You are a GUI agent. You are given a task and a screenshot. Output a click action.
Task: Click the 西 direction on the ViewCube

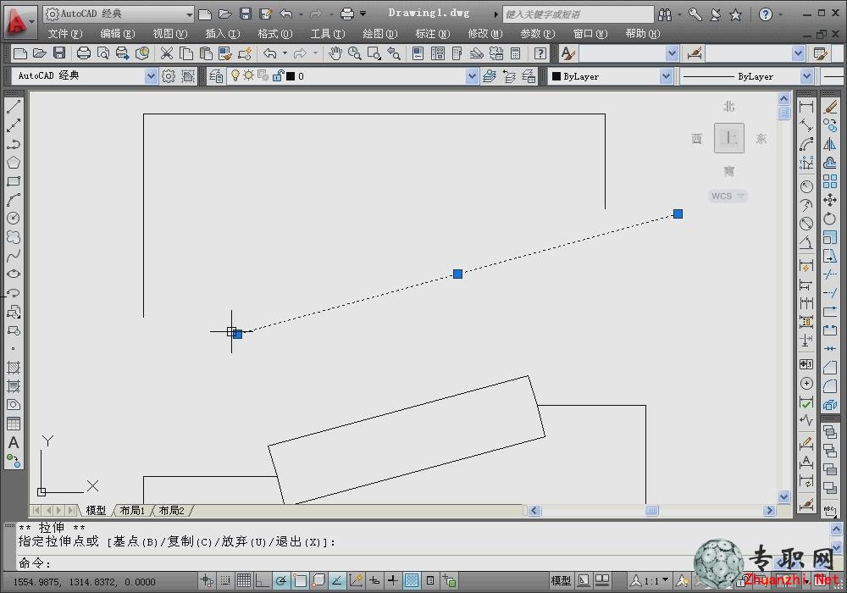[x=697, y=139]
